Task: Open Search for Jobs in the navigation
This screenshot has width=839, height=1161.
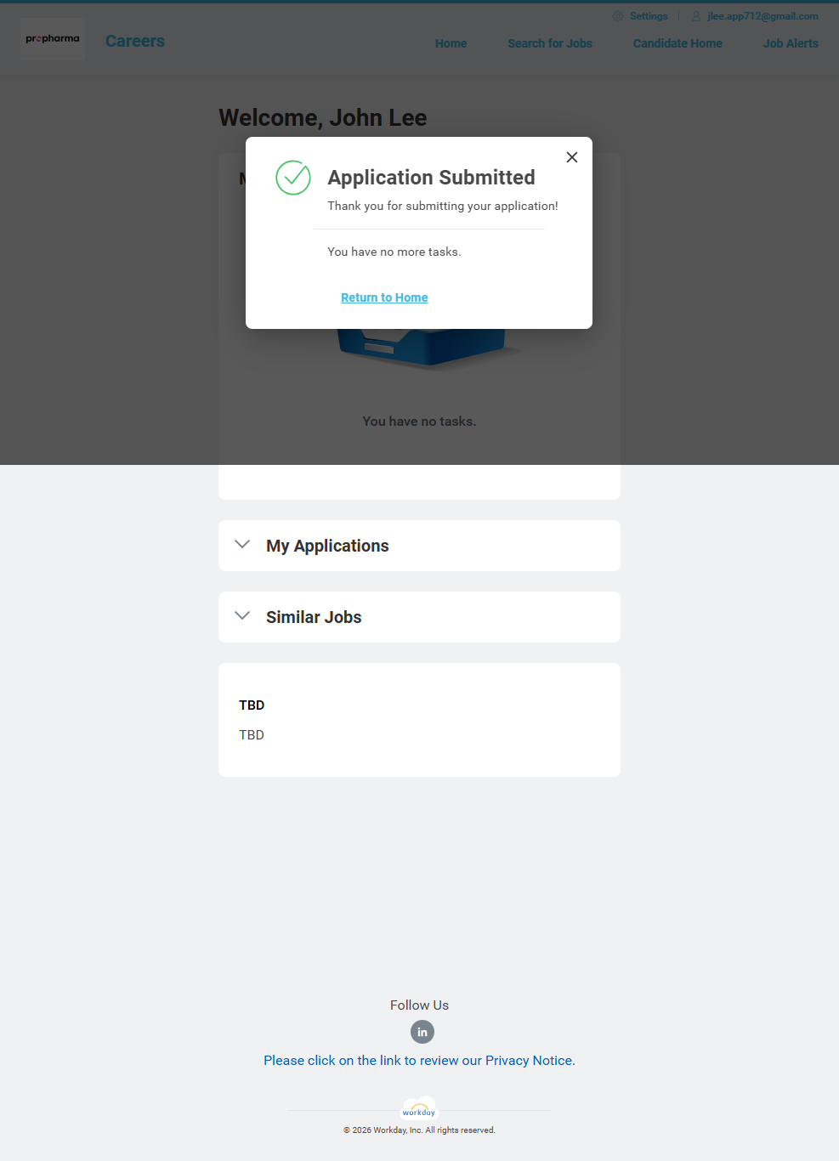Action: pos(550,43)
